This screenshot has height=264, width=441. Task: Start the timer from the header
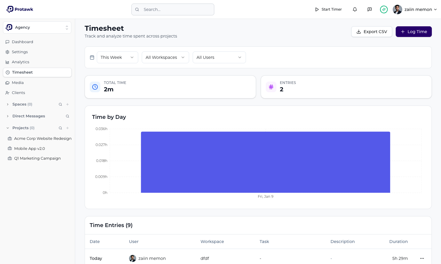pos(328,9)
